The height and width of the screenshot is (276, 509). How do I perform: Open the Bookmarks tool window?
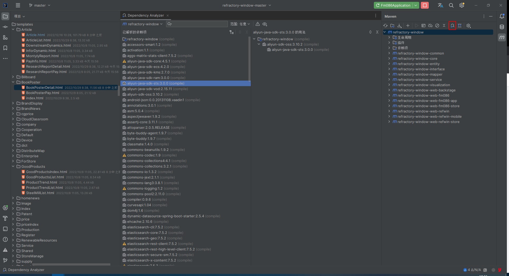point(5,48)
